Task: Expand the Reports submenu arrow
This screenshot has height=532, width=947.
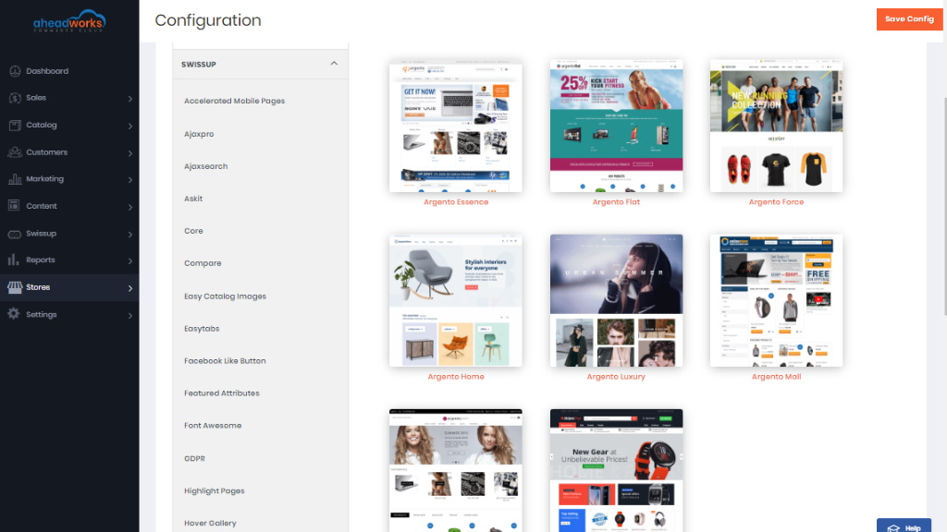Action: click(129, 260)
